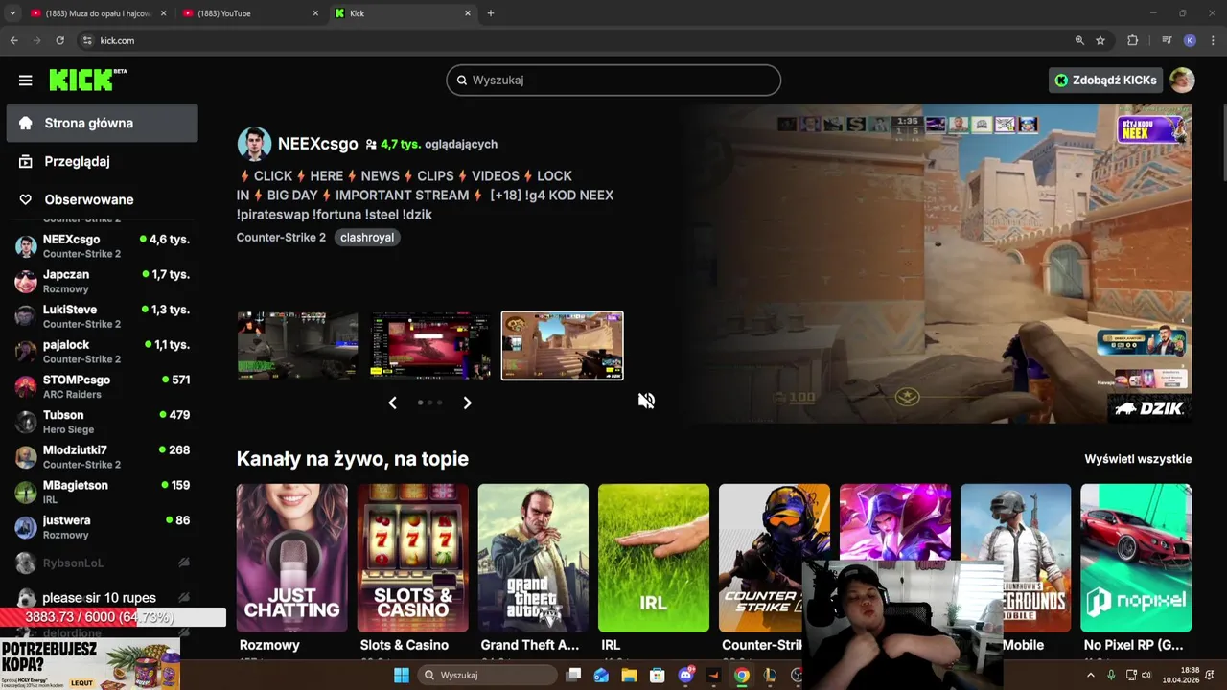Click the KICK beta logo
The height and width of the screenshot is (690, 1227).
click(x=87, y=80)
